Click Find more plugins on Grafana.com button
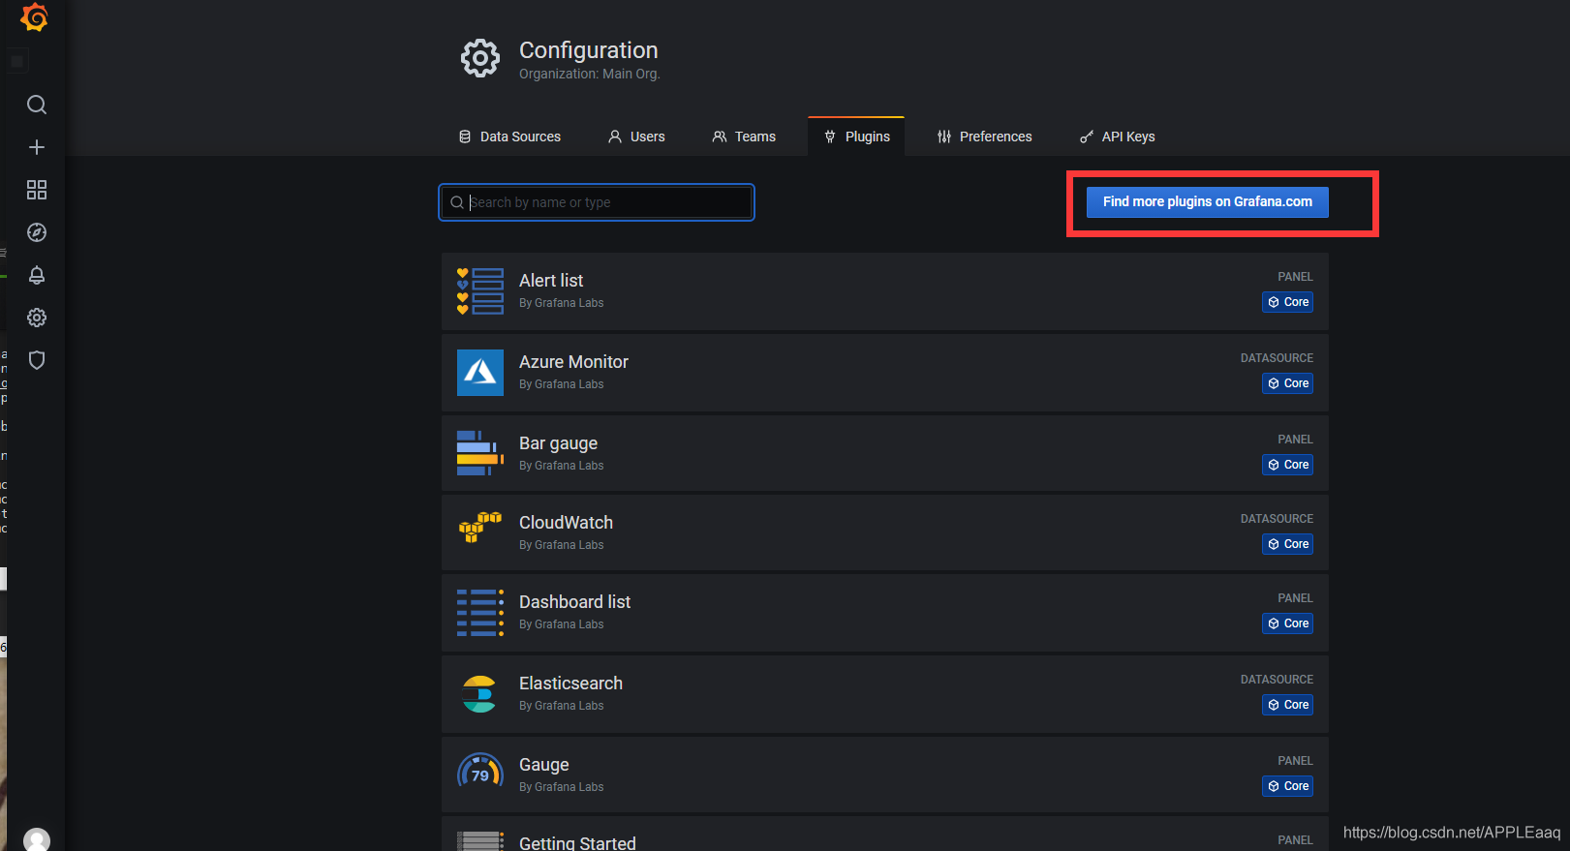 click(1208, 202)
